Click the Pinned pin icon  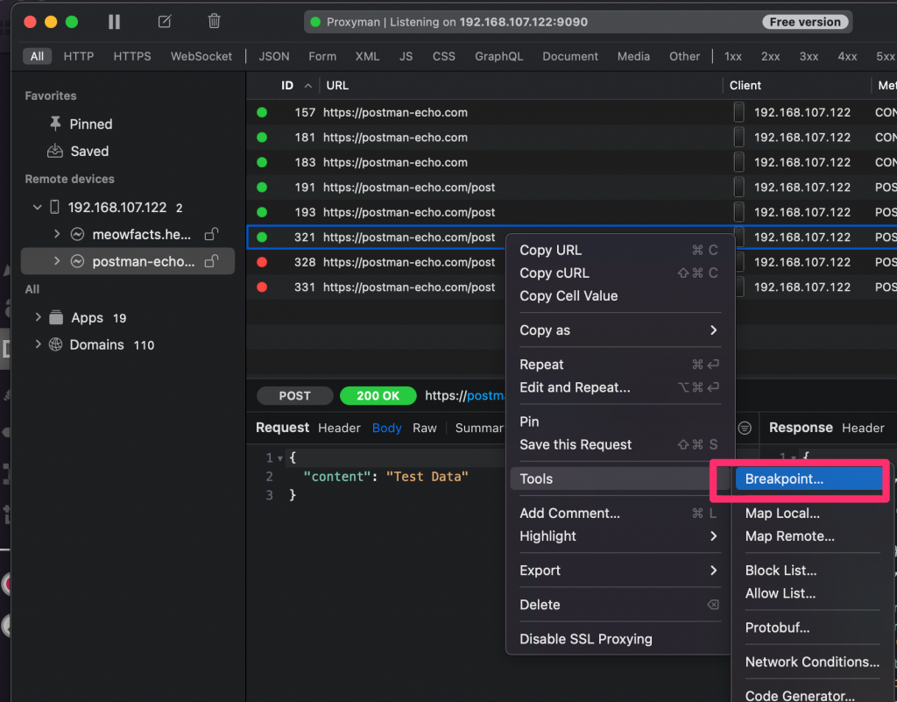tap(55, 124)
